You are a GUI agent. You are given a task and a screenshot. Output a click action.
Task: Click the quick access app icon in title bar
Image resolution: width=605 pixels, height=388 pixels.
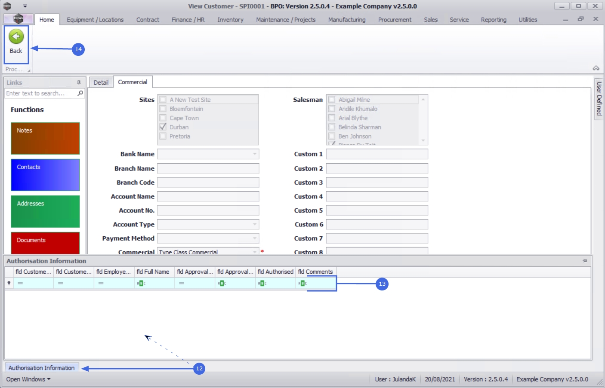[7, 6]
